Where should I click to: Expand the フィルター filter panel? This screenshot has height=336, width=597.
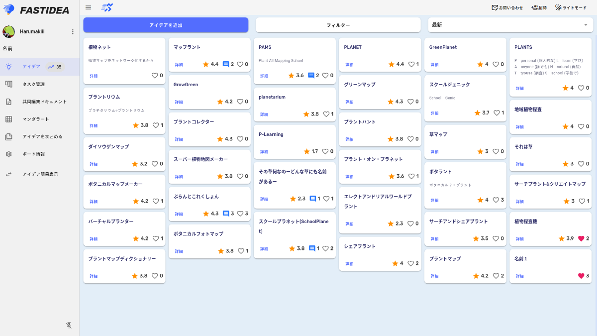tap(338, 25)
